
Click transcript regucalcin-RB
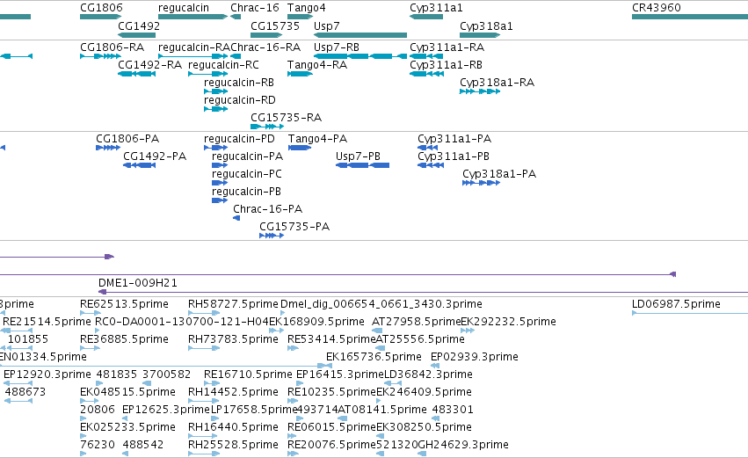(239, 83)
